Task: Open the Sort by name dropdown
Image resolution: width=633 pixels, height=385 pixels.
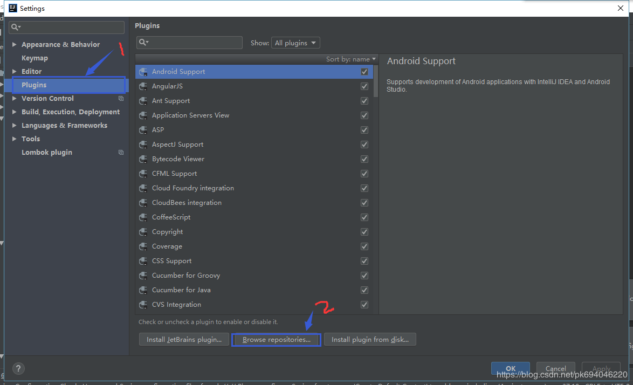Action: coord(351,59)
